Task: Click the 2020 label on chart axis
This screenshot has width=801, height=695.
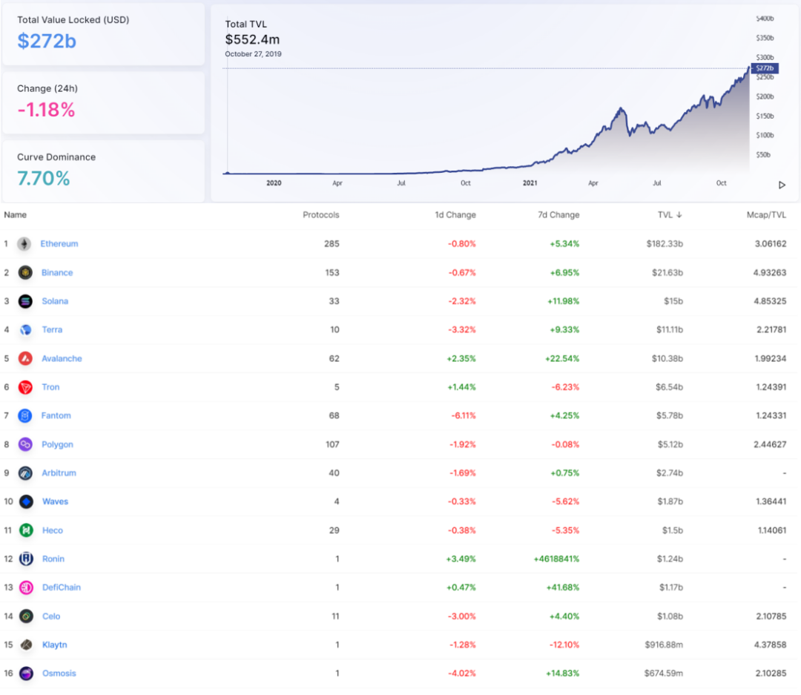Action: (x=274, y=183)
